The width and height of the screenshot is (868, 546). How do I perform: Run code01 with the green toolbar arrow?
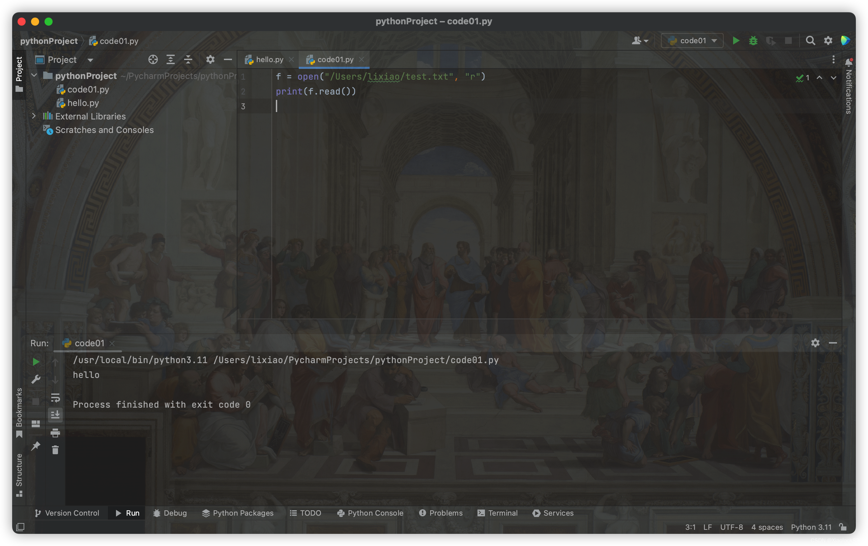[736, 41]
